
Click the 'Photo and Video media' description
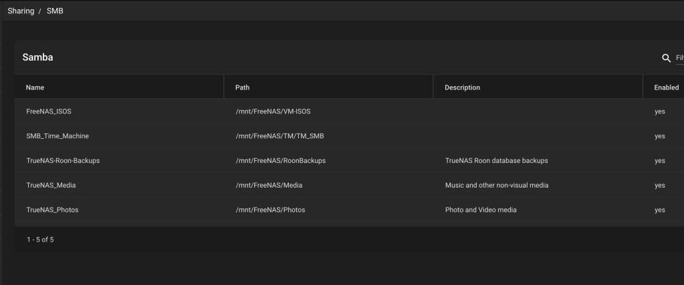pos(480,210)
